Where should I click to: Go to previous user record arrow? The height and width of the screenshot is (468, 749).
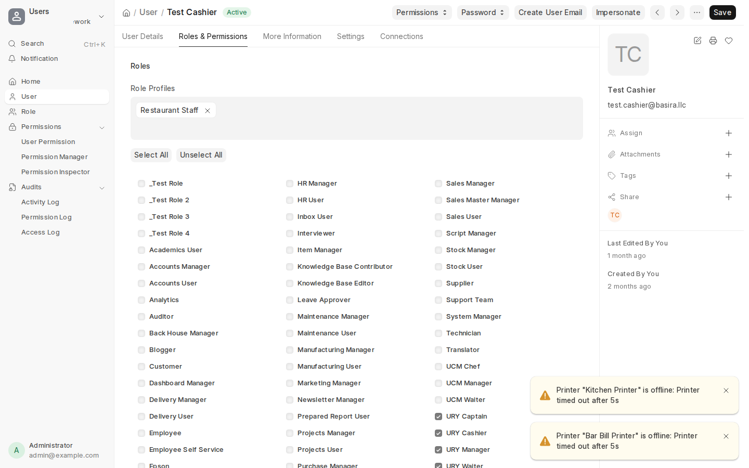(657, 12)
